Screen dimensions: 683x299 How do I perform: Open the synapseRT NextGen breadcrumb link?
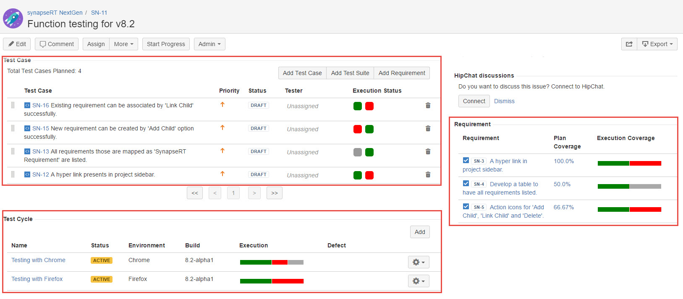pyautogui.click(x=55, y=13)
